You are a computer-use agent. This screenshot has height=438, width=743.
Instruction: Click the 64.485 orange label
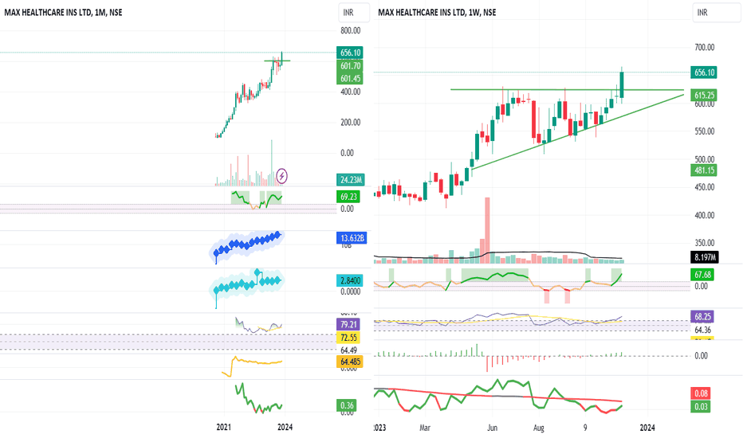pos(350,362)
